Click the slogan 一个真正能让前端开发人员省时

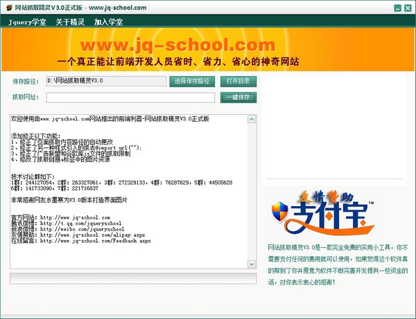tap(178, 62)
